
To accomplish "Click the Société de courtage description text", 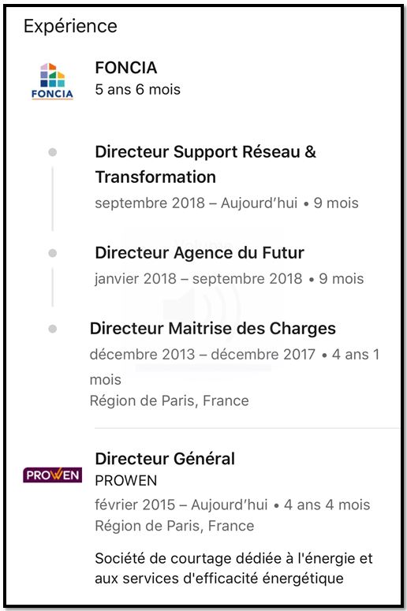I will click(234, 568).
